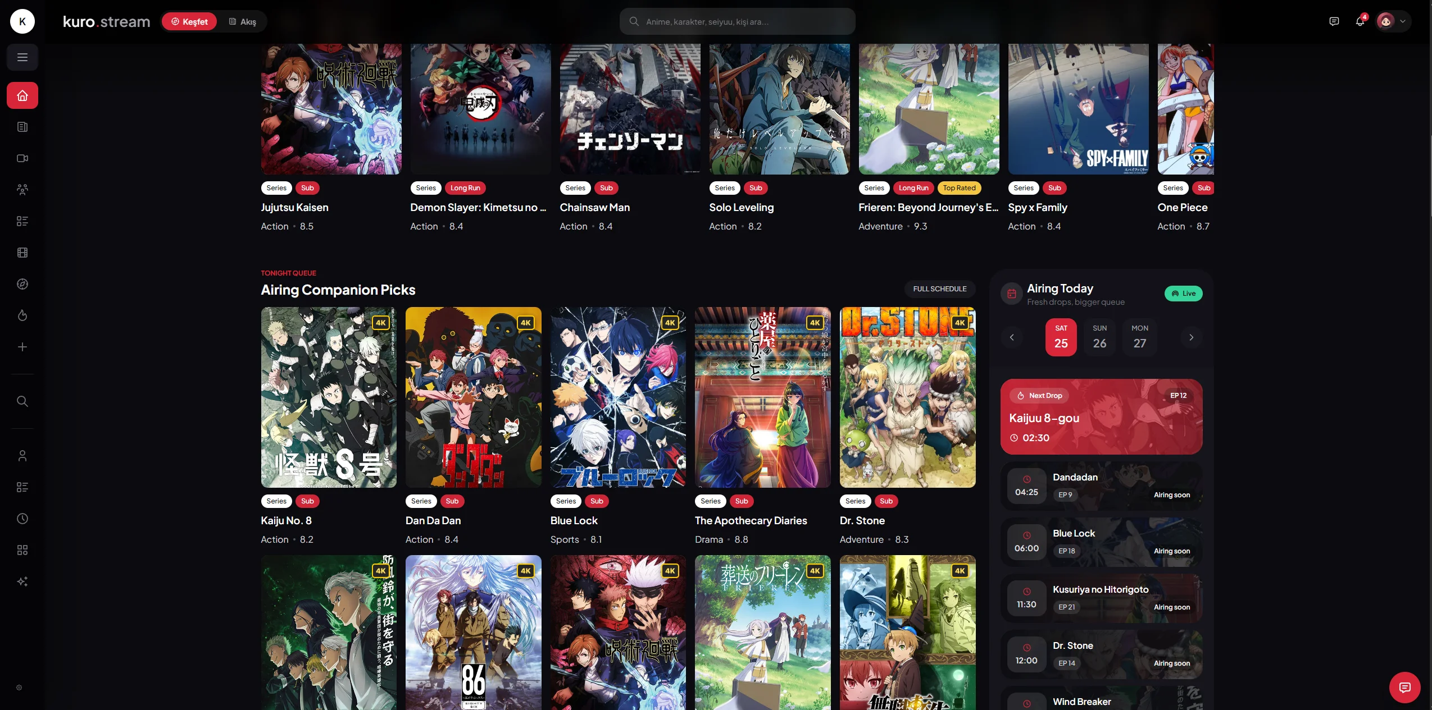Click the Live badge in Airing Today
Viewport: 1432px width, 710px height.
(x=1183, y=294)
